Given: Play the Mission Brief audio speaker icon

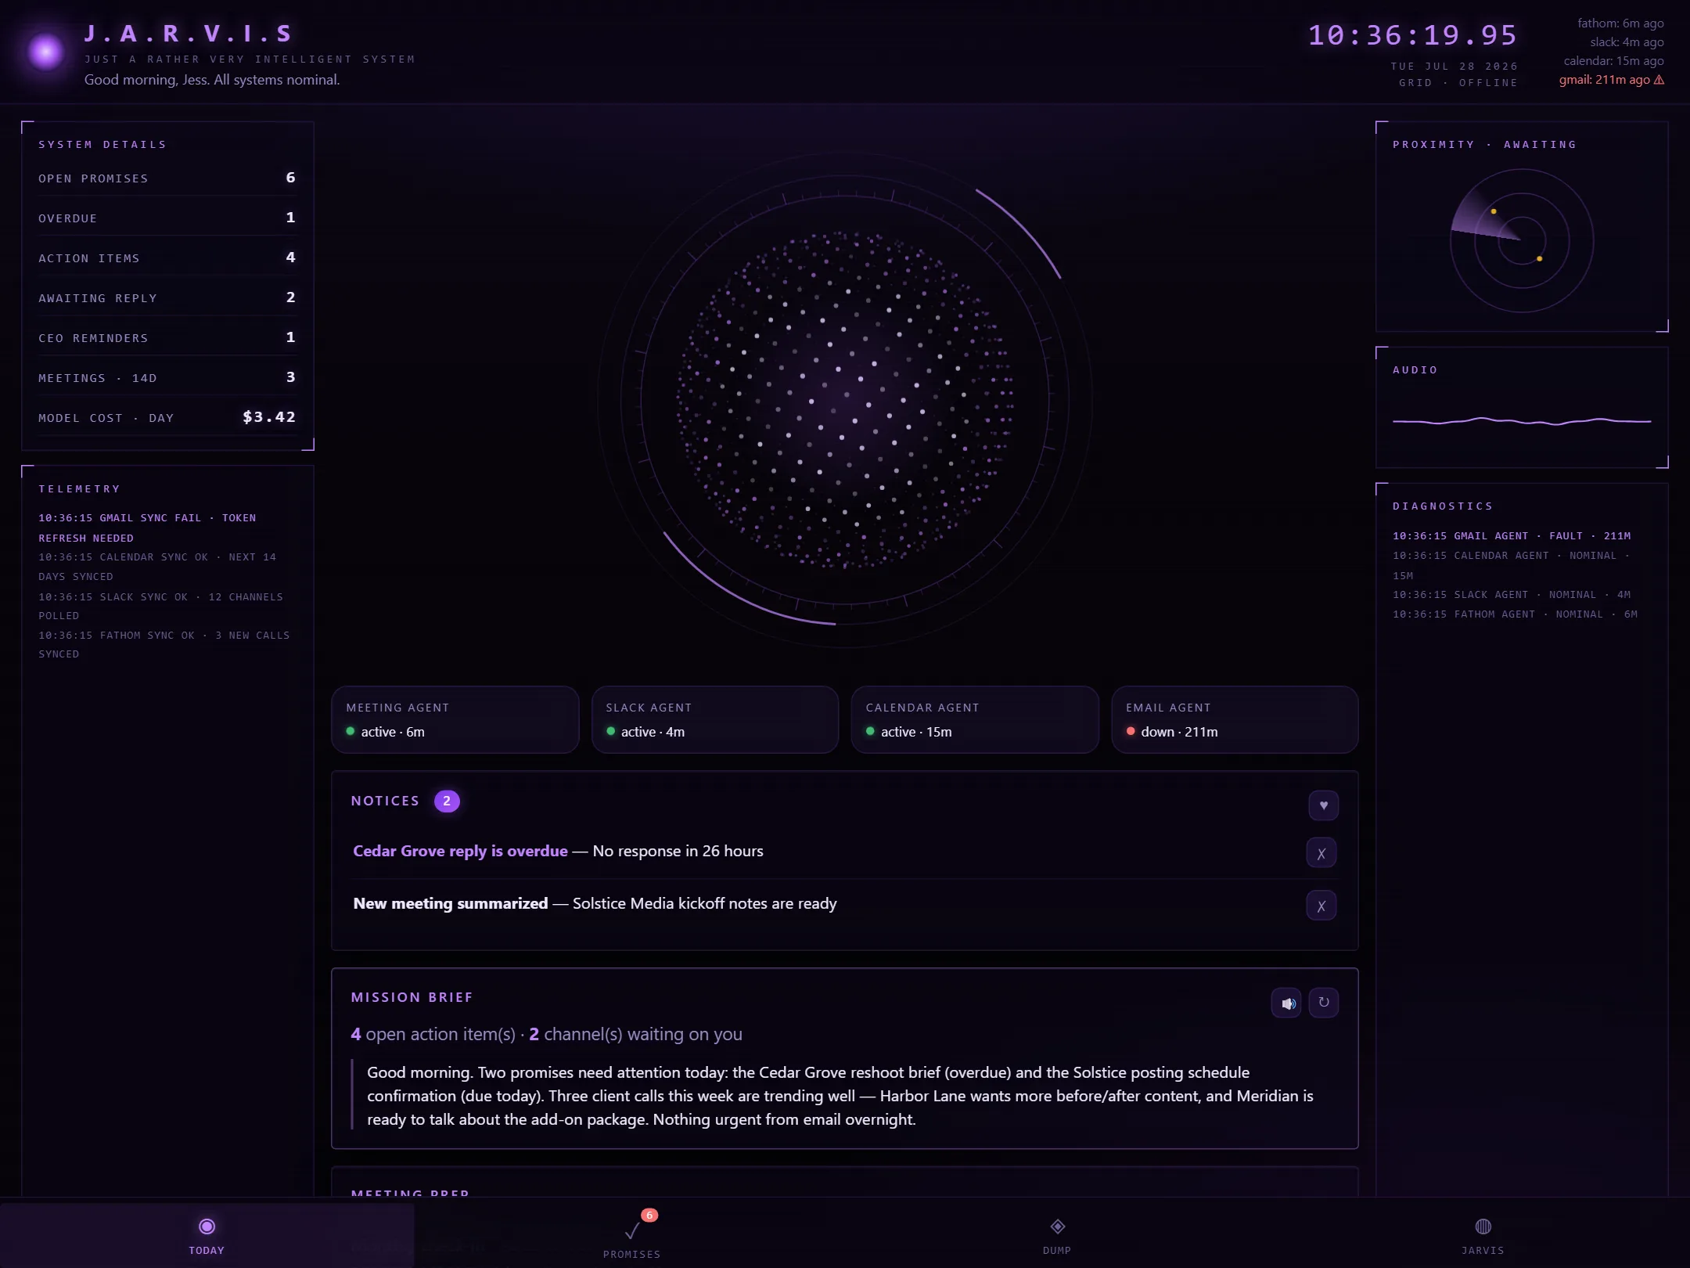Looking at the screenshot, I should point(1287,1003).
